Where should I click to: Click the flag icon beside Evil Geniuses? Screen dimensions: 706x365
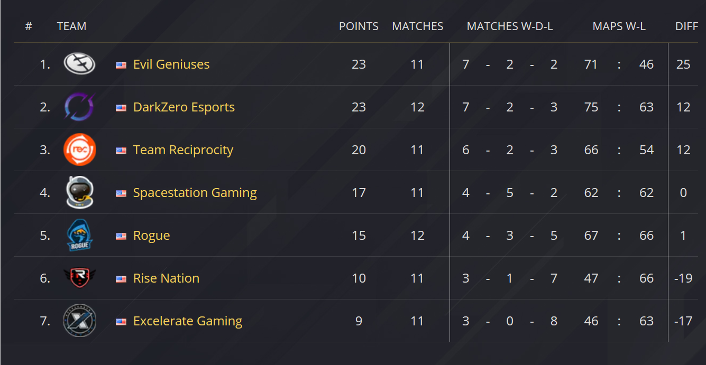tap(121, 65)
